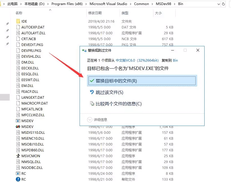Image resolution: width=231 pixels, height=182 pixels.
Task: Select the file named MSENC10.DLL
Action: [33, 138]
